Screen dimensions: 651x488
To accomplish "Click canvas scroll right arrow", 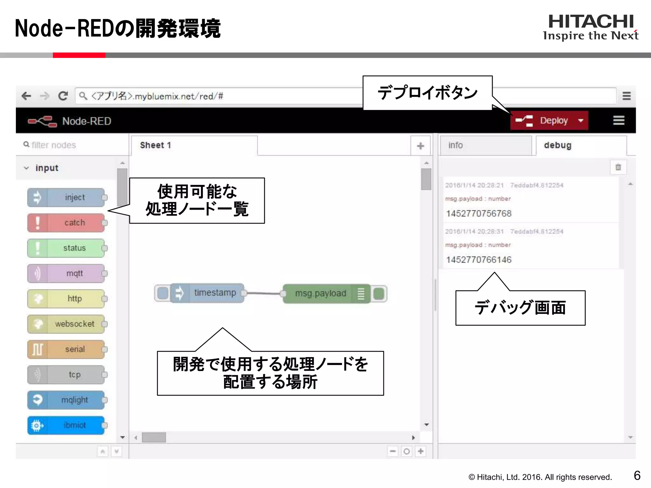I will click(x=413, y=437).
